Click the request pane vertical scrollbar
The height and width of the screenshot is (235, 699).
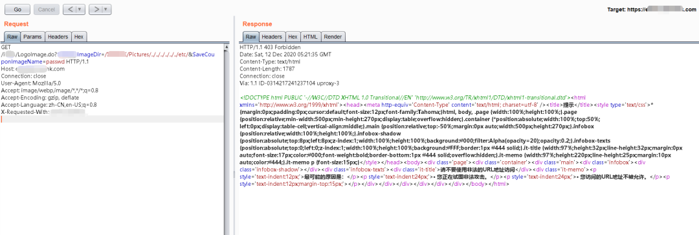[226, 139]
